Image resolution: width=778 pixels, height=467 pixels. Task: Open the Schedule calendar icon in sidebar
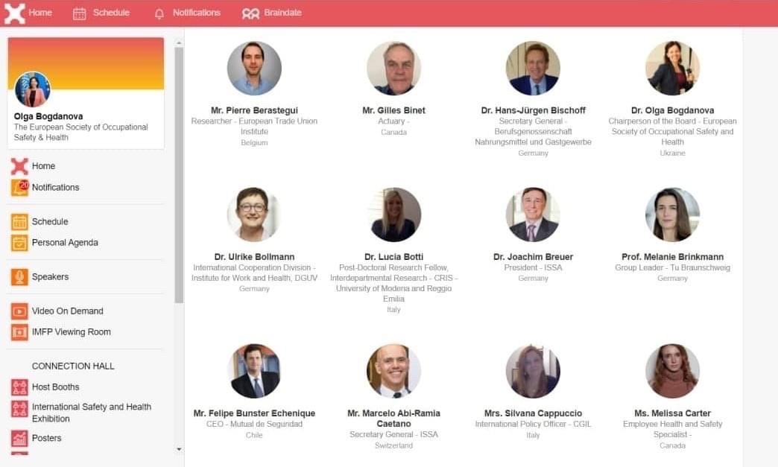19,222
